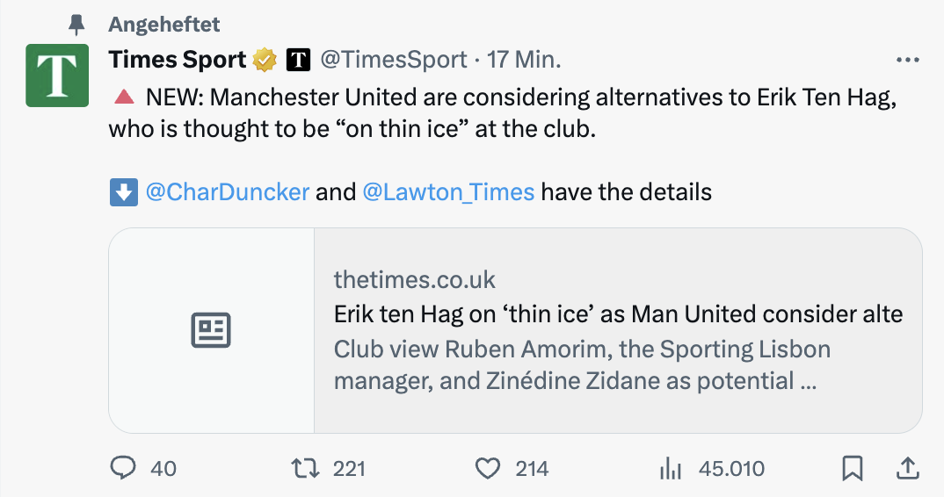This screenshot has height=497, width=944.
Task: Repost this tweet via retweet icon
Action: tap(305, 469)
